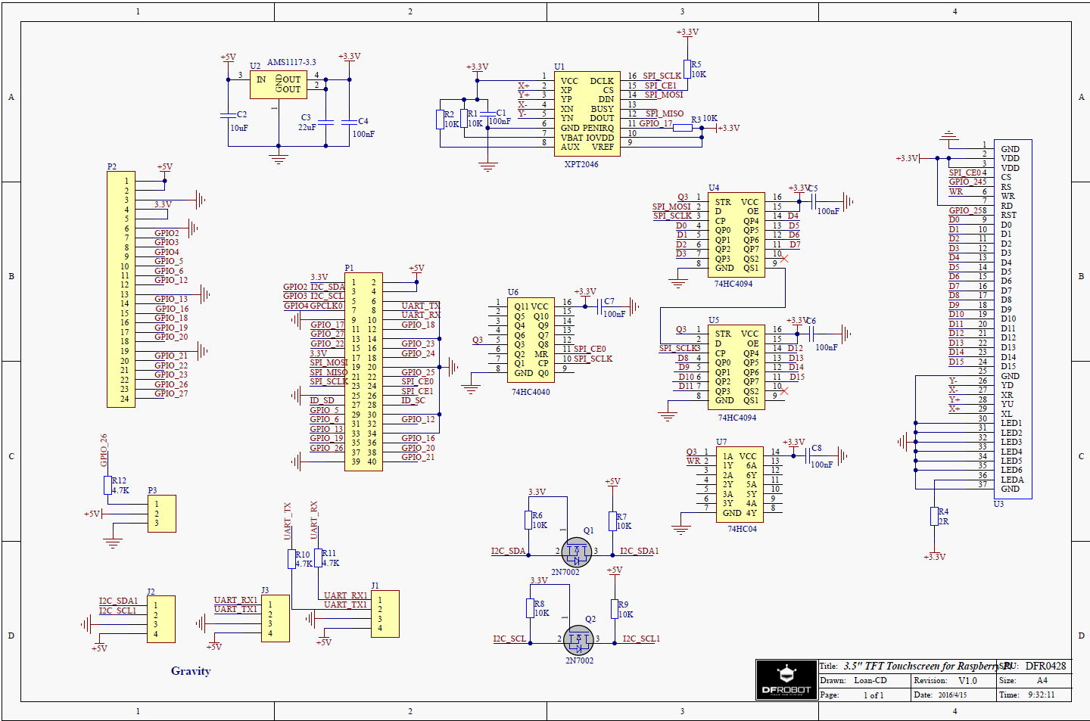Image resolution: width=1090 pixels, height=721 pixels.
Task: Select resistor R2 10K left of U1
Action: (440, 120)
